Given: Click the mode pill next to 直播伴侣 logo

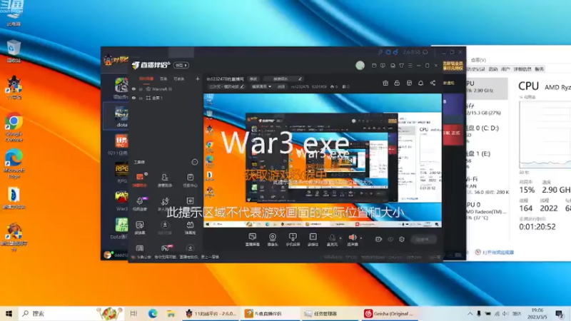Looking at the screenshot, I should [x=181, y=65].
